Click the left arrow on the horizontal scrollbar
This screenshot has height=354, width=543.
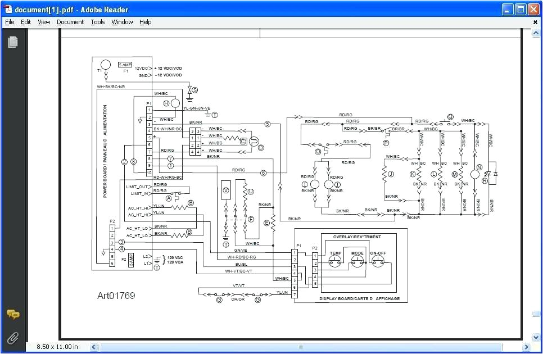tap(93, 347)
